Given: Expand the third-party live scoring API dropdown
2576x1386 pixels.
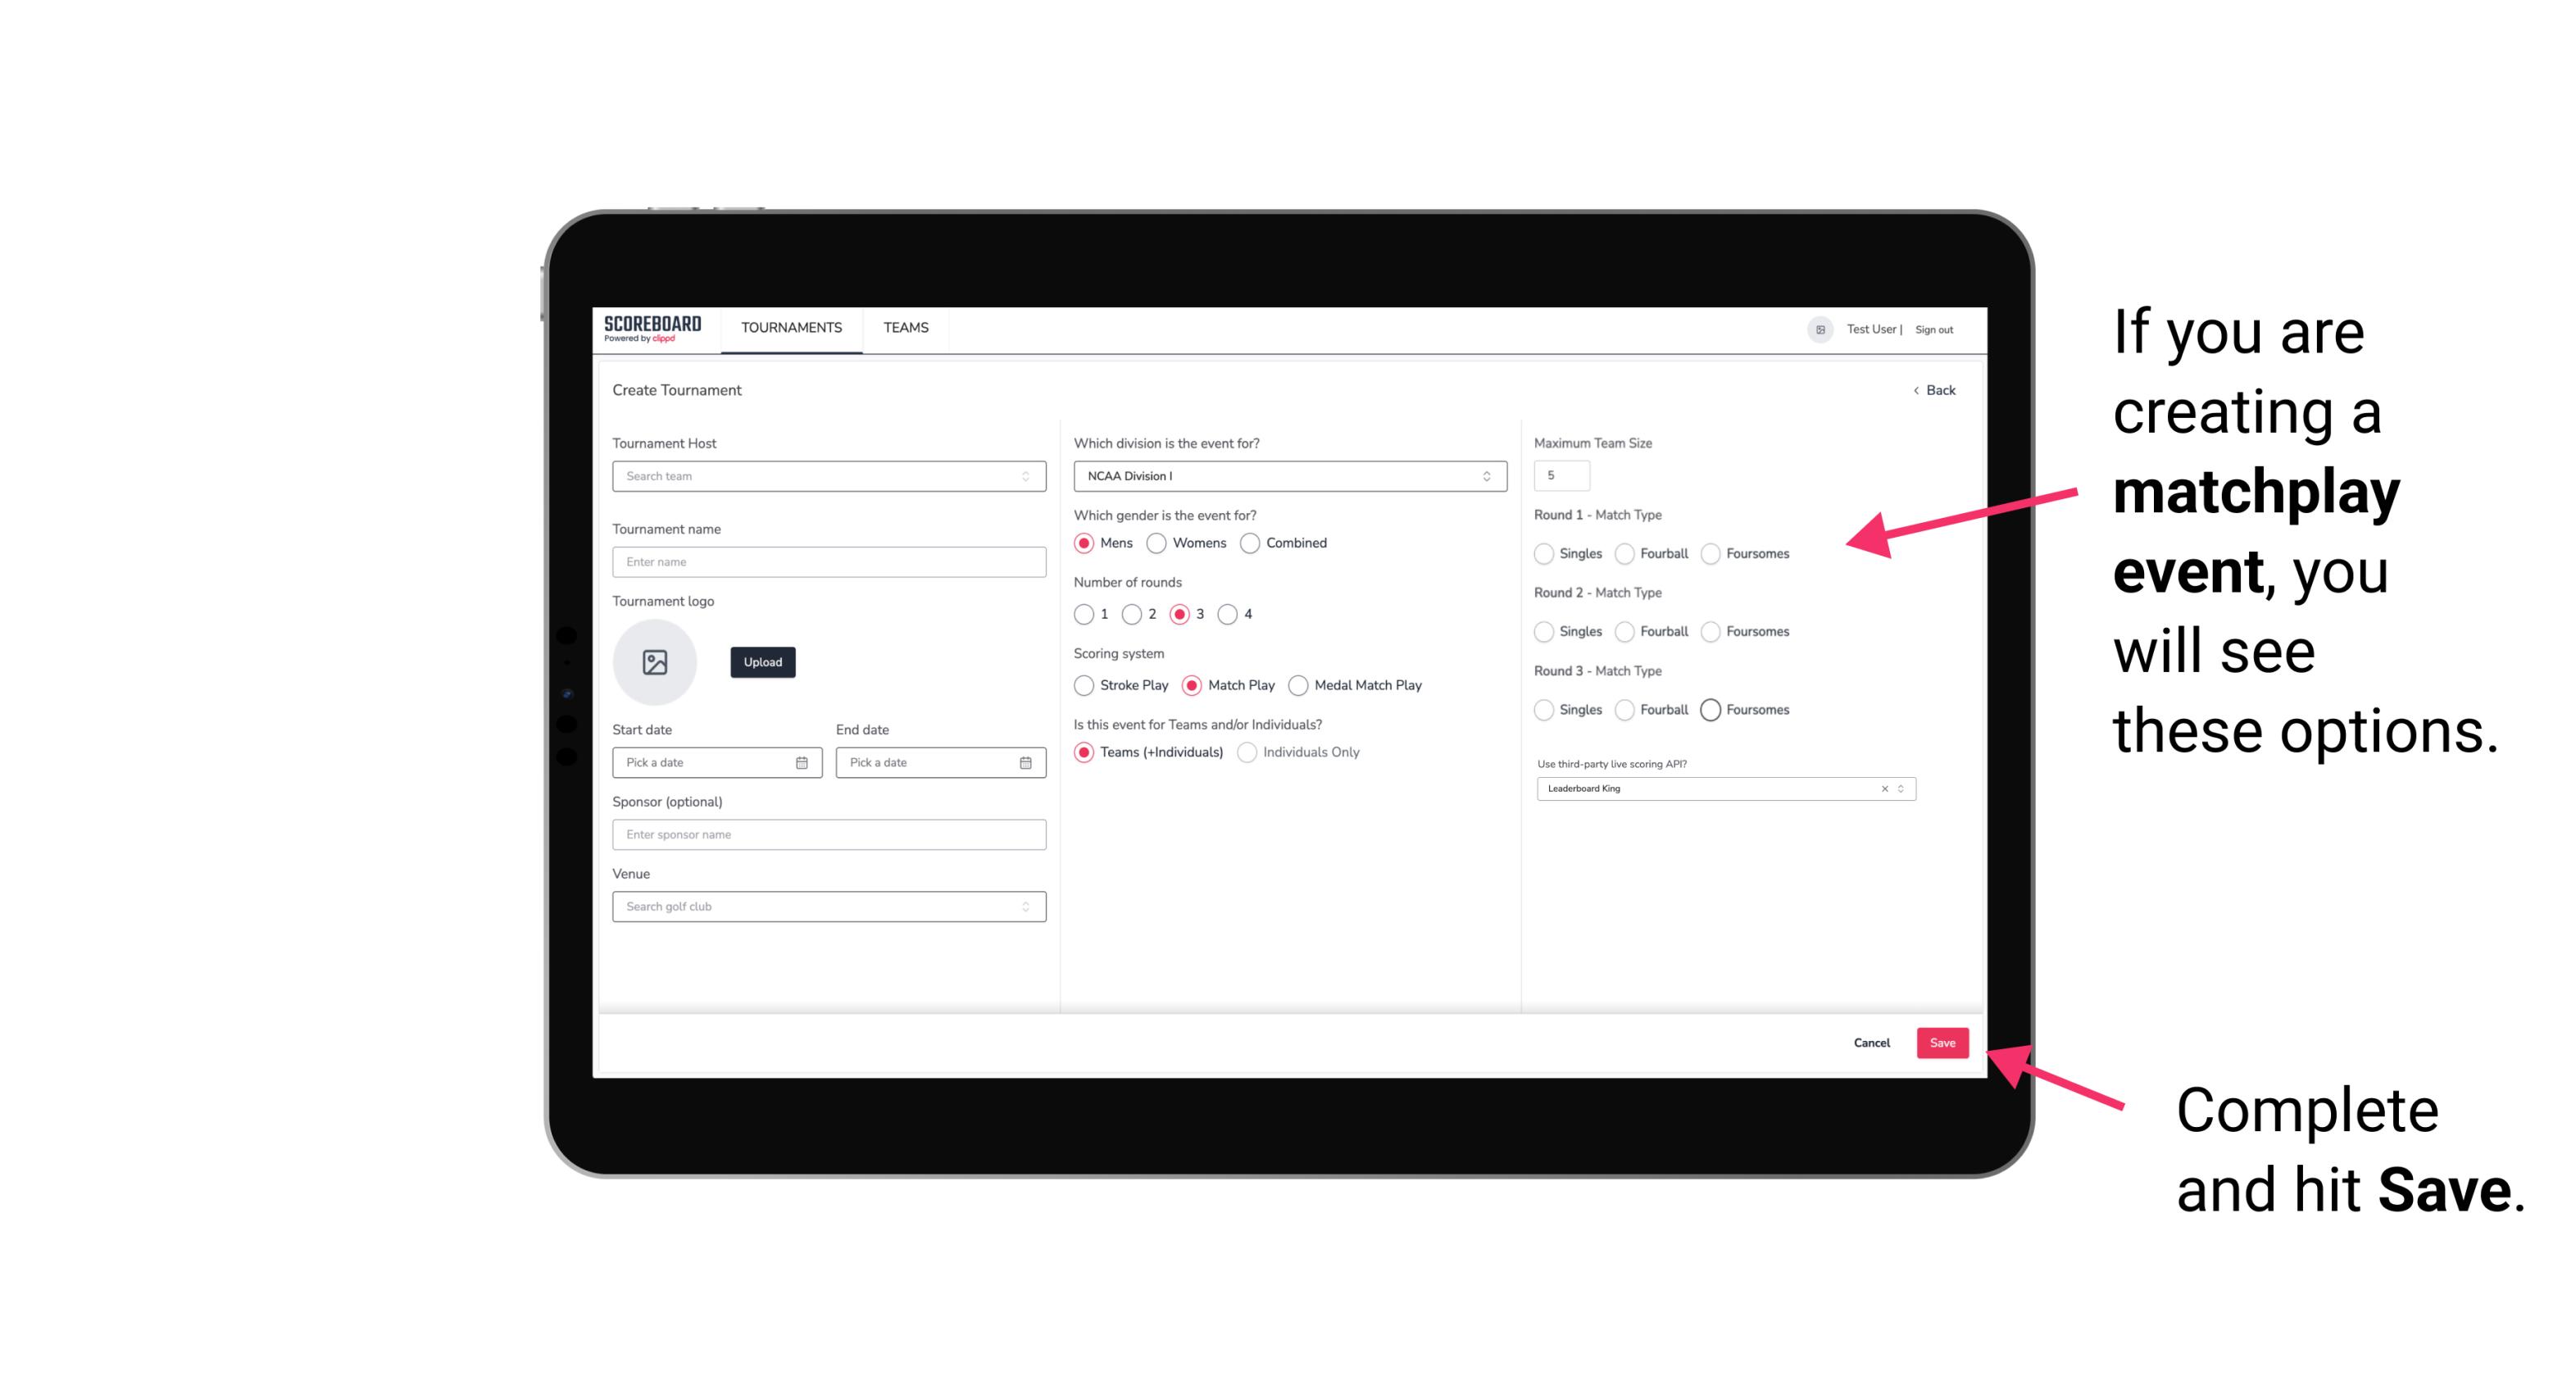Looking at the screenshot, I should pyautogui.click(x=1901, y=788).
